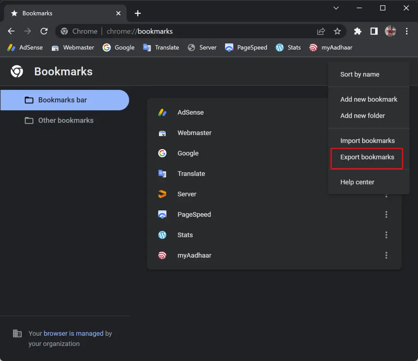Open the Webmaster bookmark
The width and height of the screenshot is (418, 361).
73,47
